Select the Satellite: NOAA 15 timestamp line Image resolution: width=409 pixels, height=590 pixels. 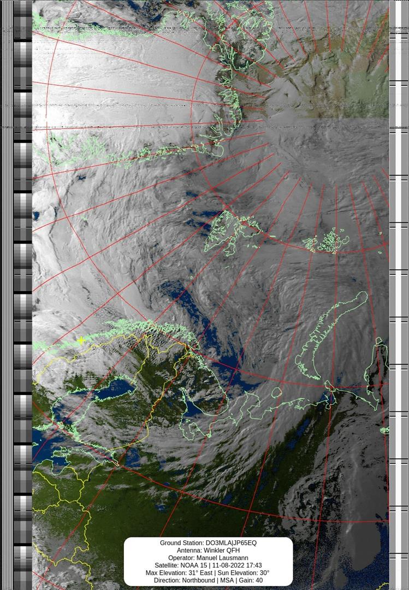click(208, 565)
